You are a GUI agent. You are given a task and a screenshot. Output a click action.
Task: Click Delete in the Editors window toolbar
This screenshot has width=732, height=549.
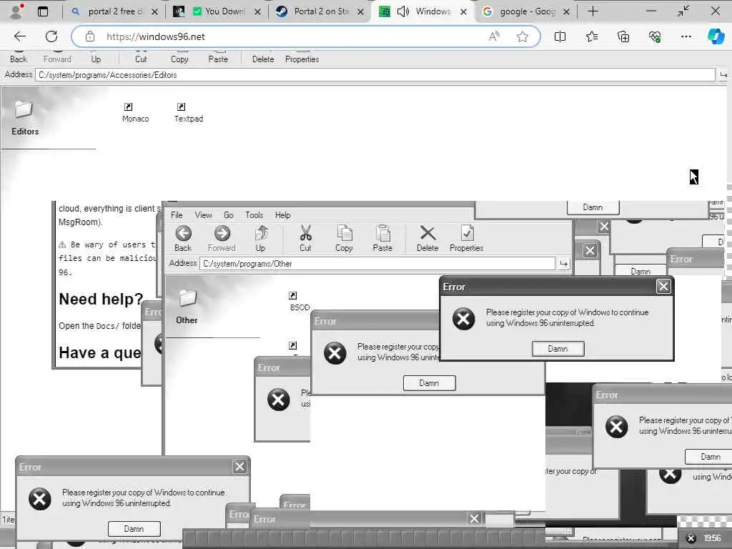point(263,59)
